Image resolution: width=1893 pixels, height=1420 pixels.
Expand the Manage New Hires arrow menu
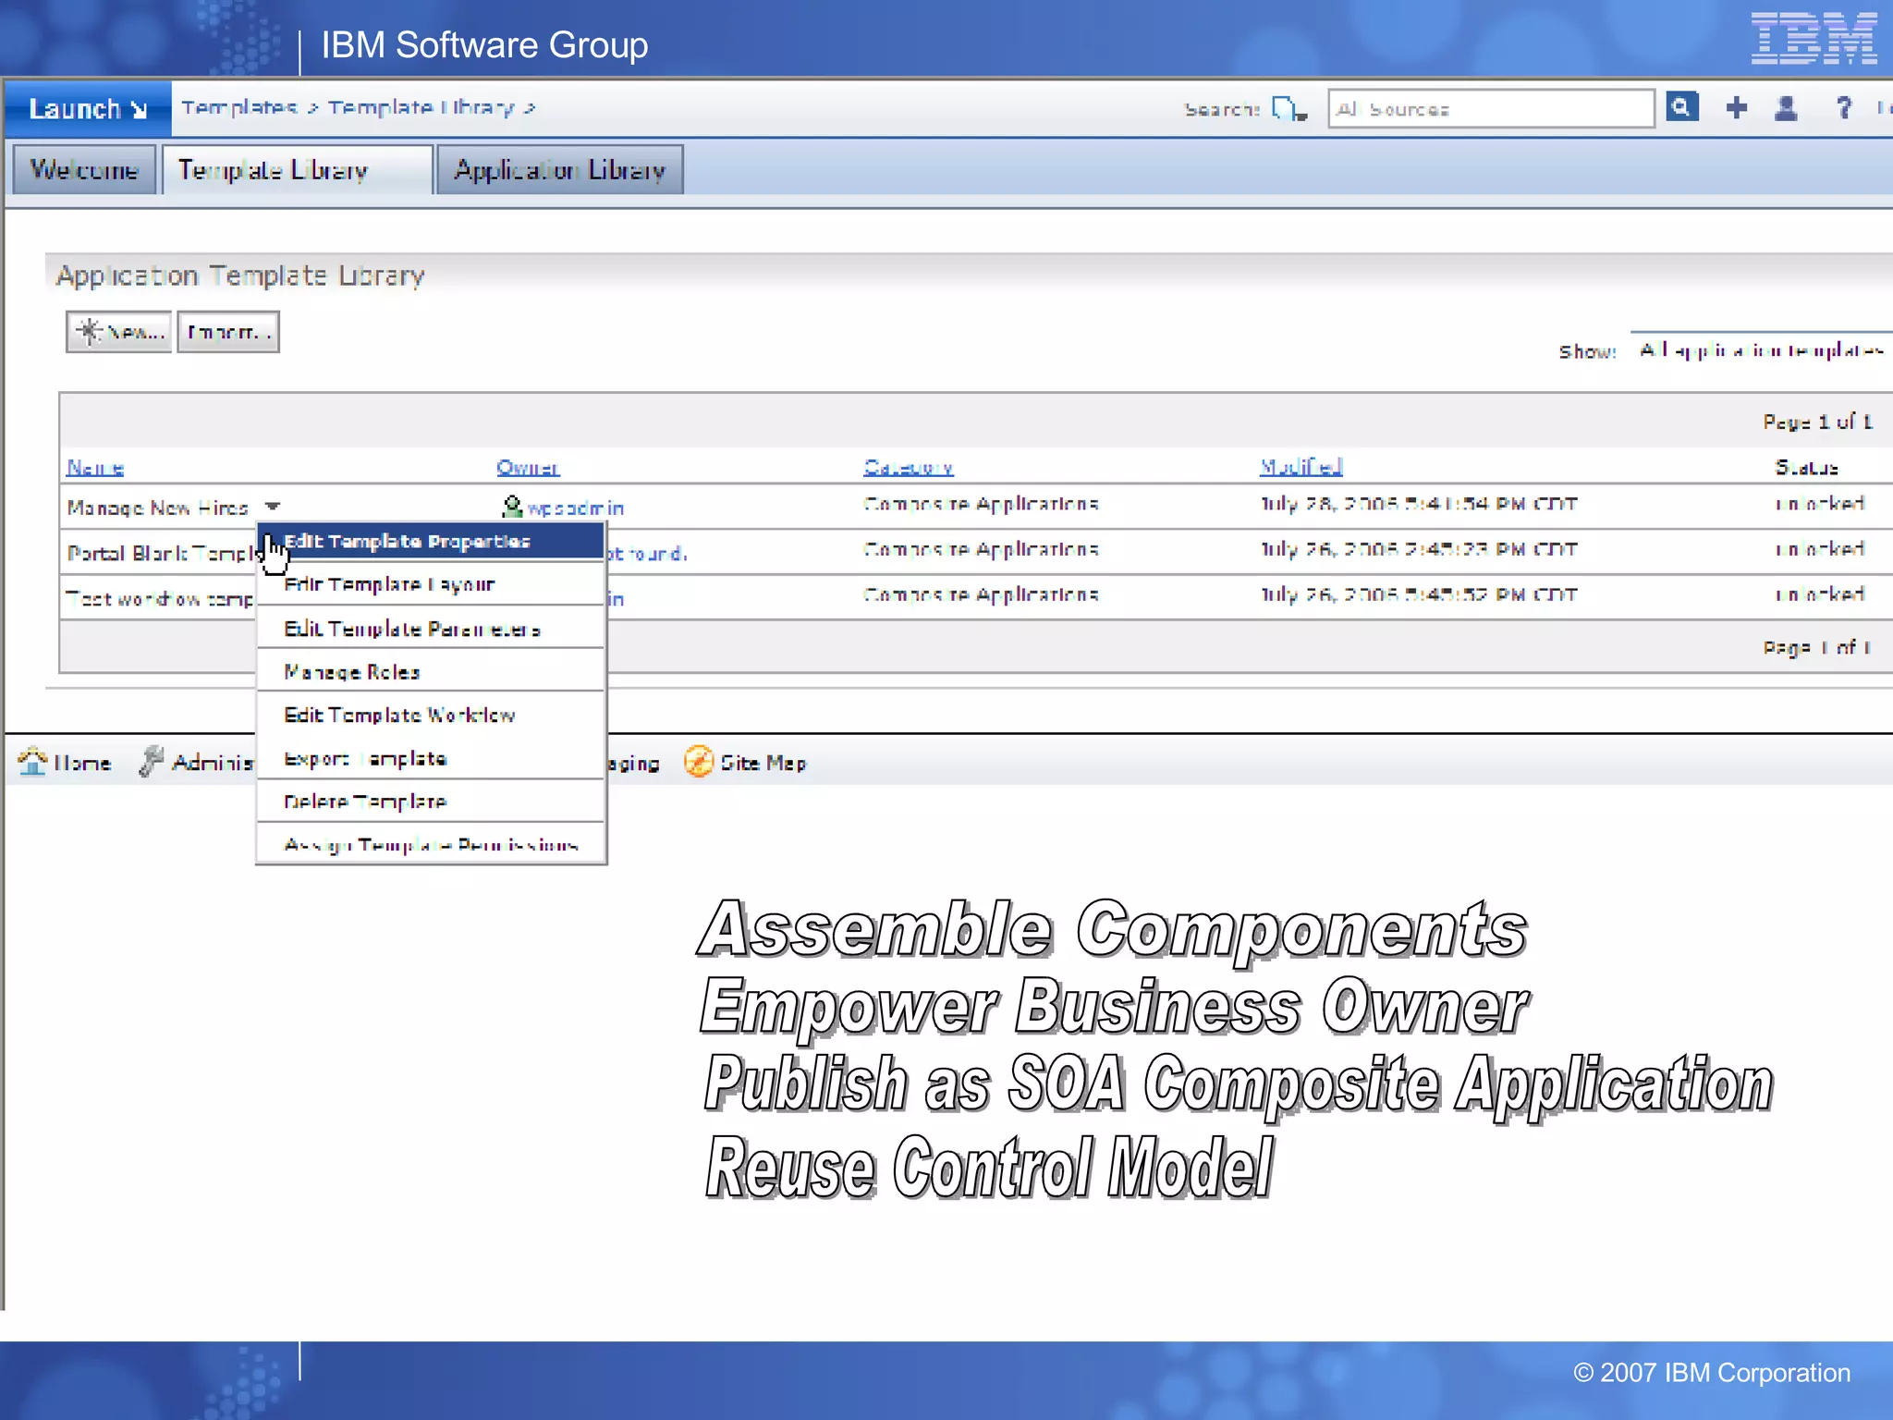[x=272, y=507]
